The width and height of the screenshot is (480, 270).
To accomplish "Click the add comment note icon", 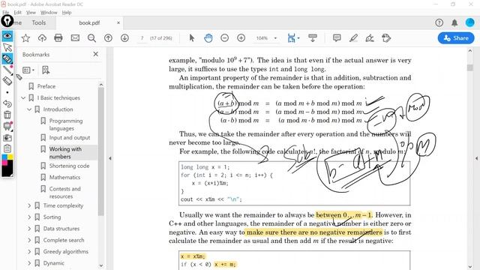I will click(x=337, y=38).
